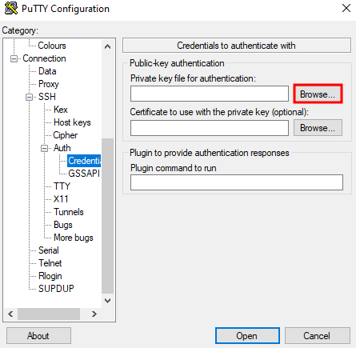Select the Tunnels category

pyautogui.click(x=69, y=212)
